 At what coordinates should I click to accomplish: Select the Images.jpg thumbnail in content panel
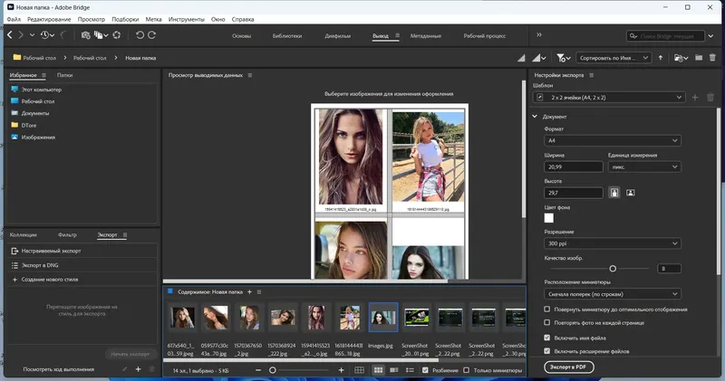383,318
